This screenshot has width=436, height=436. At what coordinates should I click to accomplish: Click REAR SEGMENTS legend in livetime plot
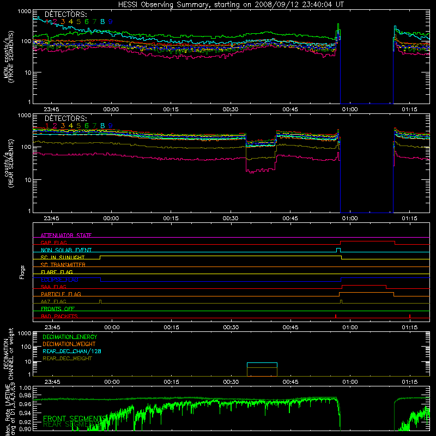coord(72,425)
